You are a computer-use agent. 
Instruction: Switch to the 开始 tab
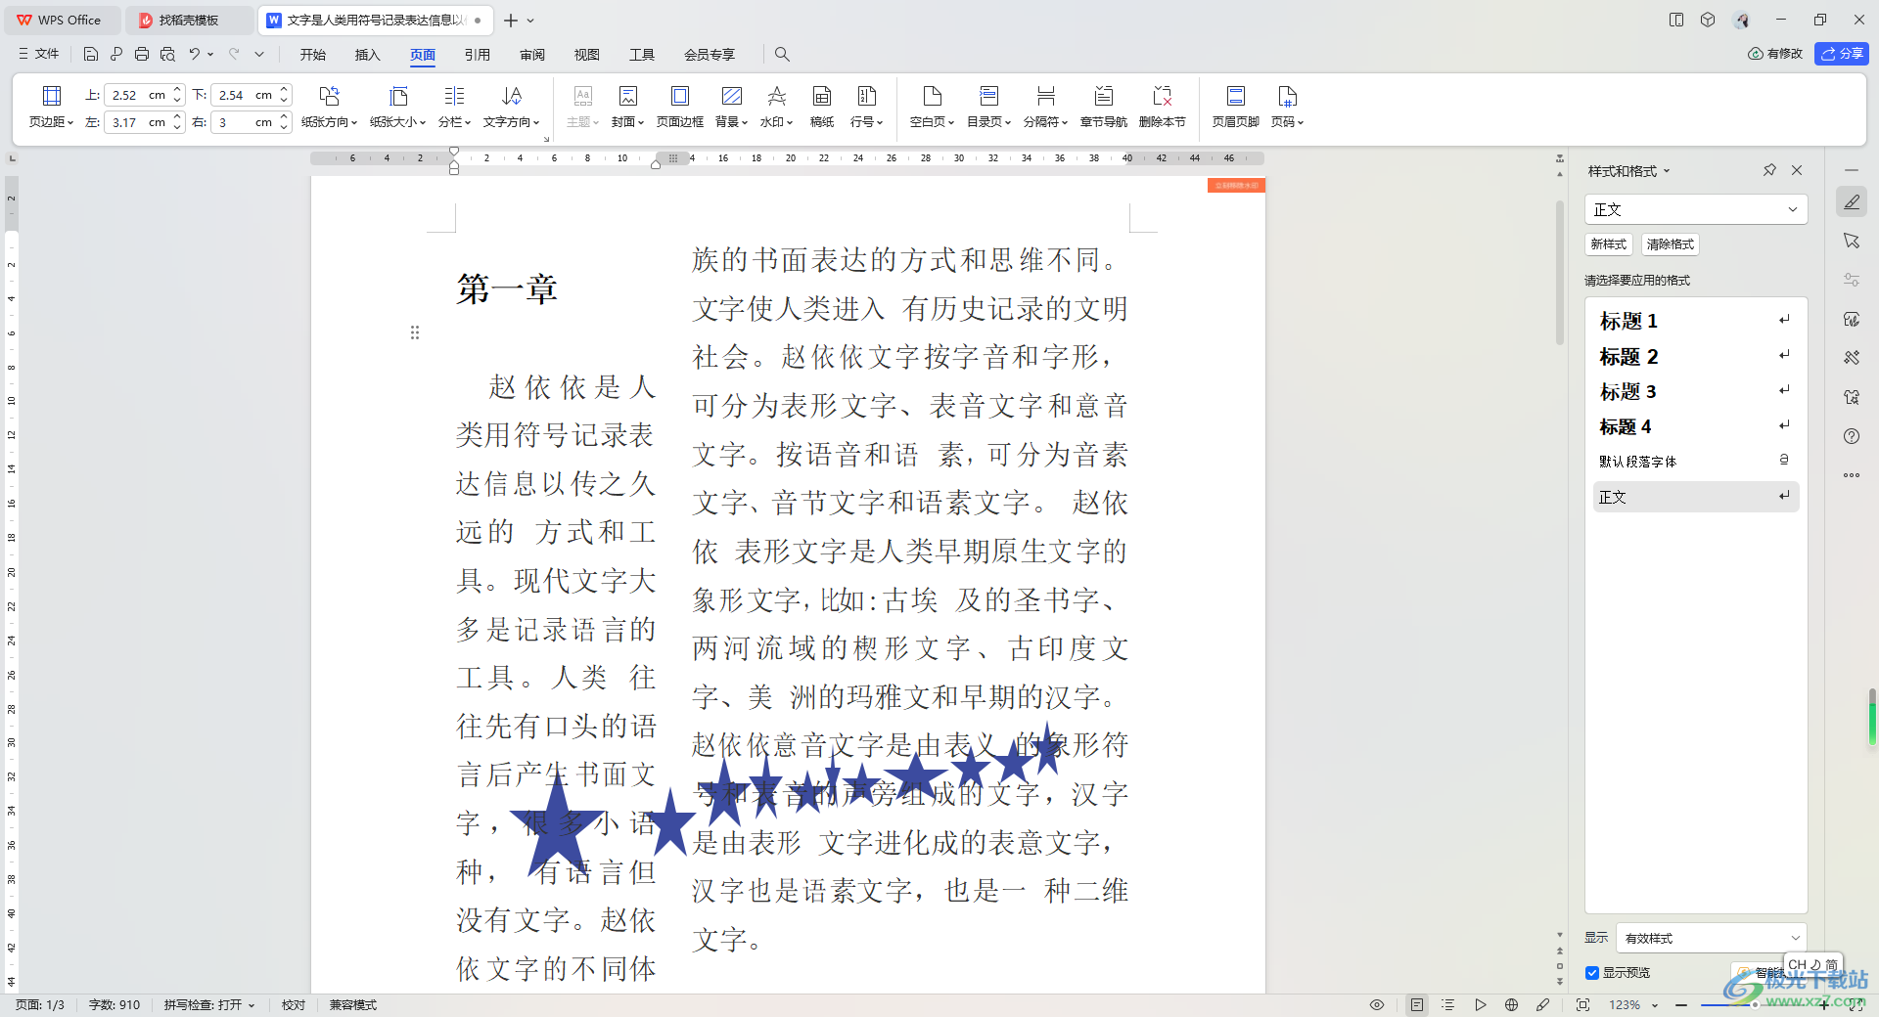click(313, 54)
